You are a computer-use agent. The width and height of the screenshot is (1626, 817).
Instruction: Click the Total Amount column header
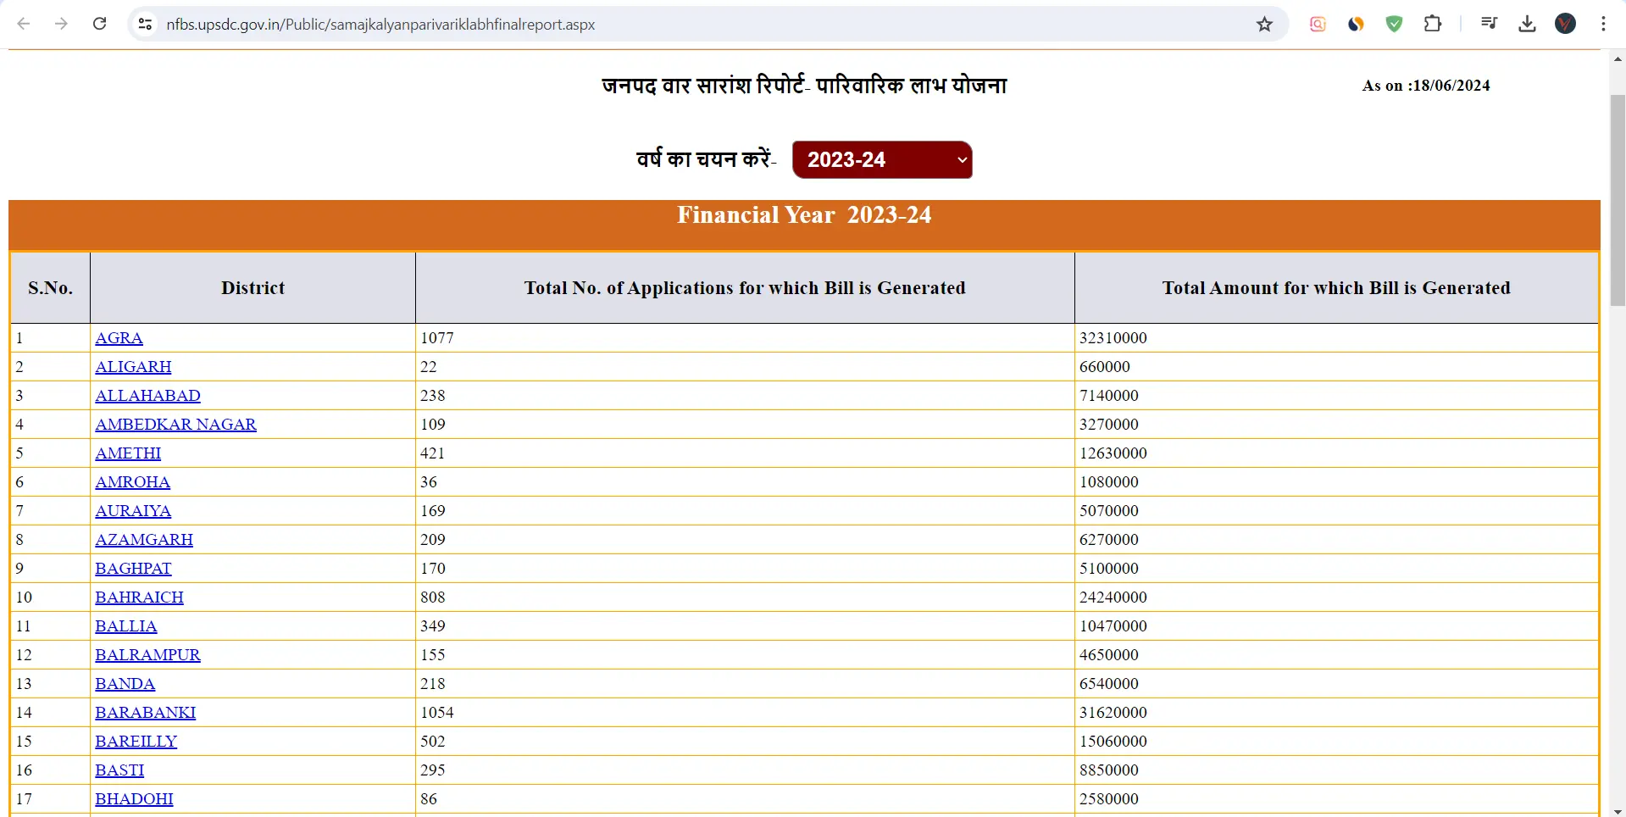pos(1336,287)
